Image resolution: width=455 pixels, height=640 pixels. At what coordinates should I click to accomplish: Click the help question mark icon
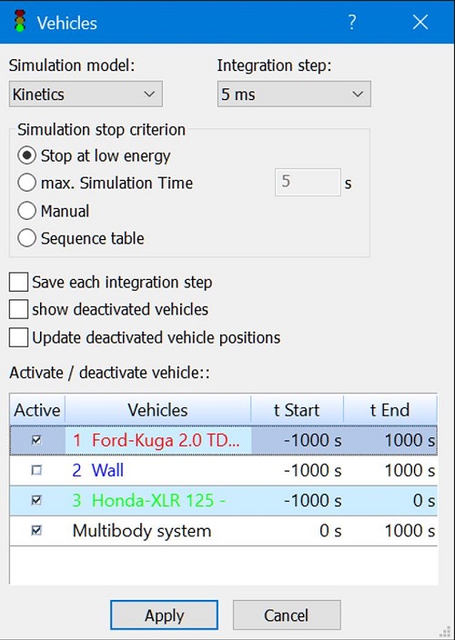pos(352,22)
